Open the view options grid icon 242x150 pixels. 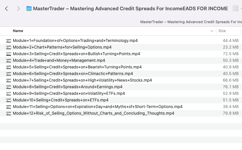click(x=235, y=9)
